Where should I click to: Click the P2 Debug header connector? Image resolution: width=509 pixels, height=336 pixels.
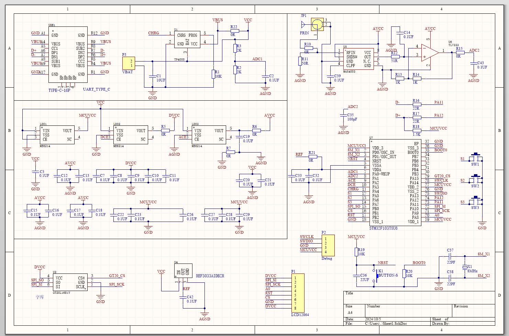pyautogui.click(x=328, y=245)
